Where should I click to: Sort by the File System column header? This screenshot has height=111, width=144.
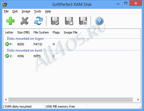click(41, 32)
